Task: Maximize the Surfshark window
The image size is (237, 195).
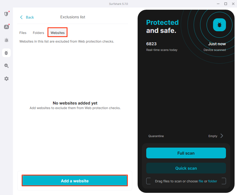Action: pyautogui.click(x=225, y=4)
